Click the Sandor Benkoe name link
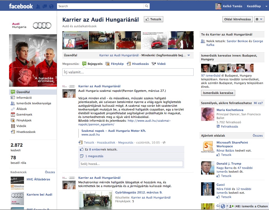The width and height of the screenshot is (269, 210). pos(237,41)
